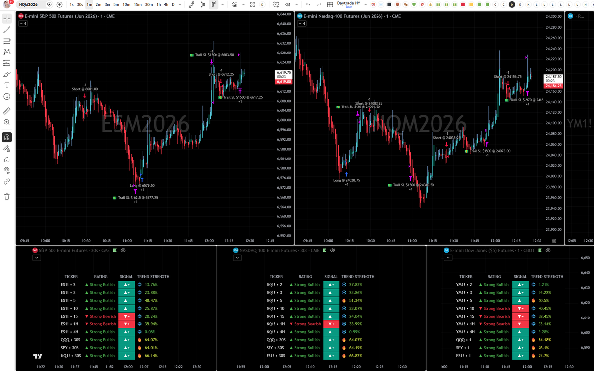Expand the Dow Jones panel legend
The width and height of the screenshot is (594, 371).
click(x=448, y=258)
